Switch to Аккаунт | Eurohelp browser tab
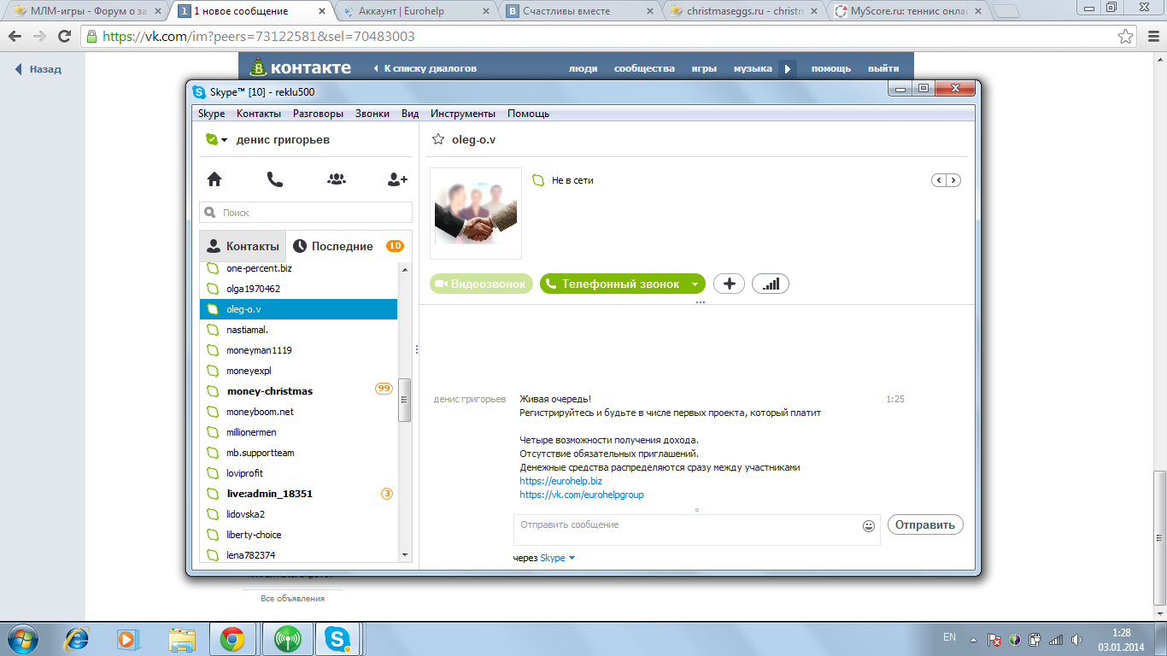 pyautogui.click(x=414, y=12)
